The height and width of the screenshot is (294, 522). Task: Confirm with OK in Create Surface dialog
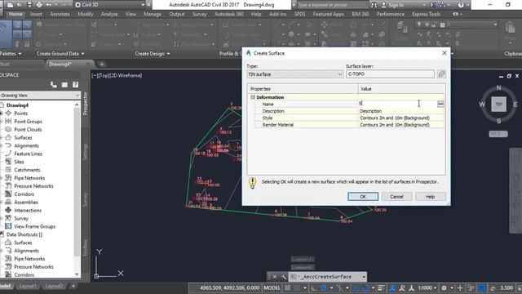click(x=363, y=197)
